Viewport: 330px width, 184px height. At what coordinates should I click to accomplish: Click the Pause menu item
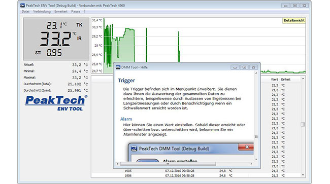coord(76,12)
